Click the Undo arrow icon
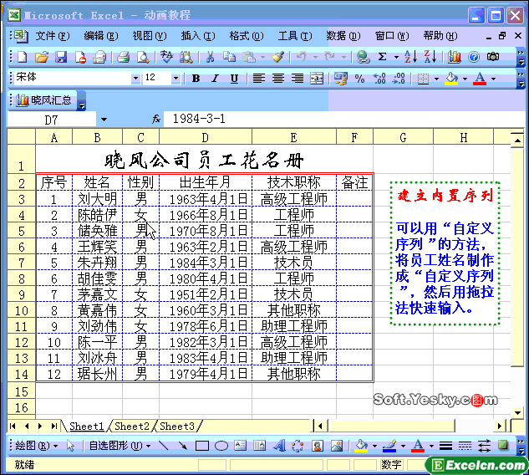 click(302, 57)
